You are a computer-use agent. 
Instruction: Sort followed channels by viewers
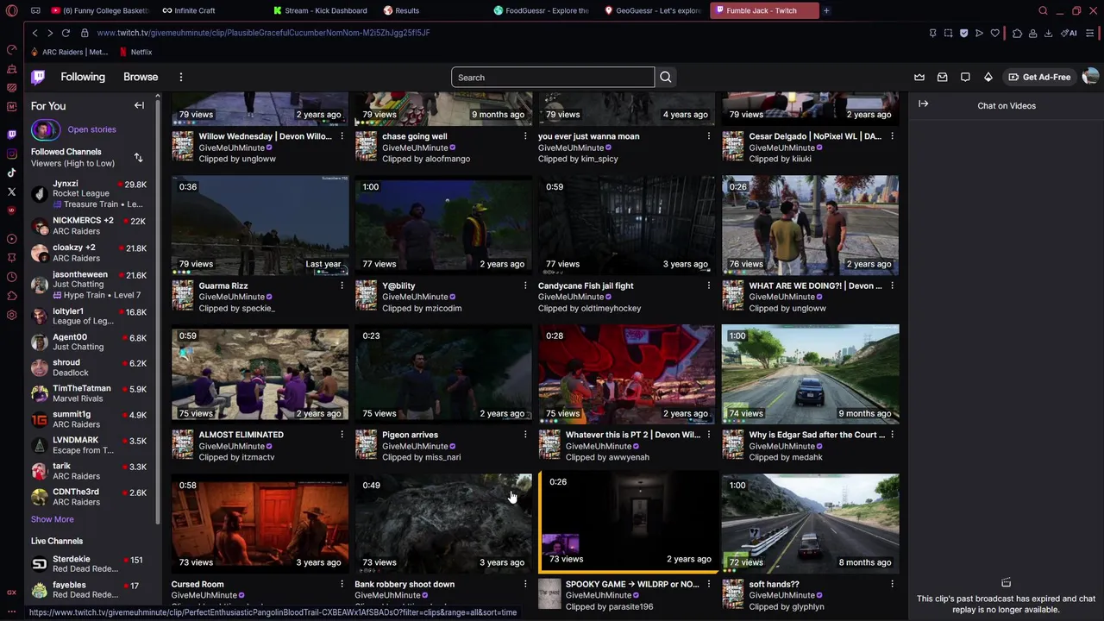[138, 157]
